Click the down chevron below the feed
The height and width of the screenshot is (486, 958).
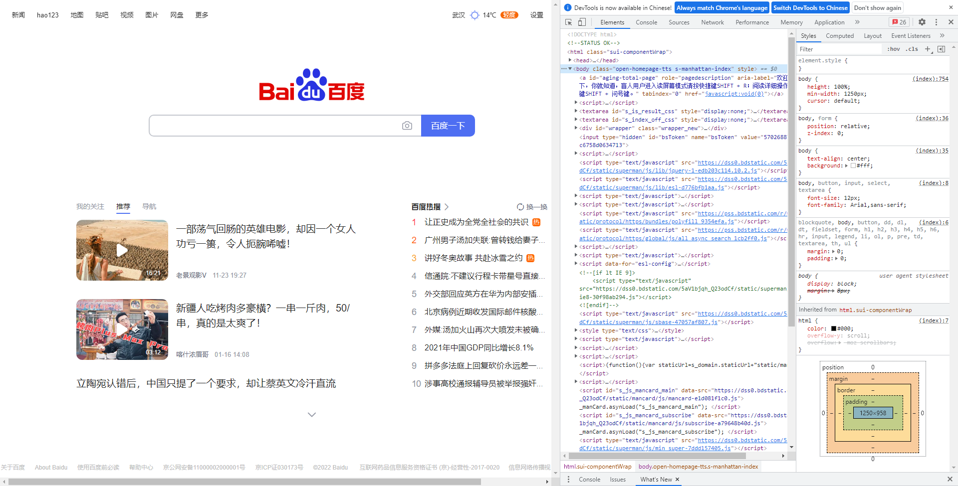[x=312, y=415]
